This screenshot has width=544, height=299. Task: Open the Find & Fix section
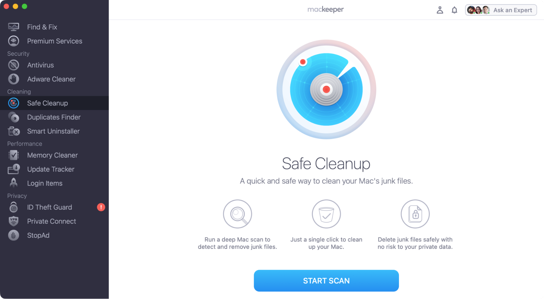(x=42, y=27)
